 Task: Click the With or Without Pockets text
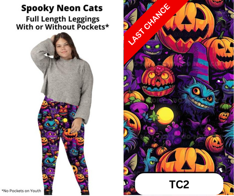62,27
